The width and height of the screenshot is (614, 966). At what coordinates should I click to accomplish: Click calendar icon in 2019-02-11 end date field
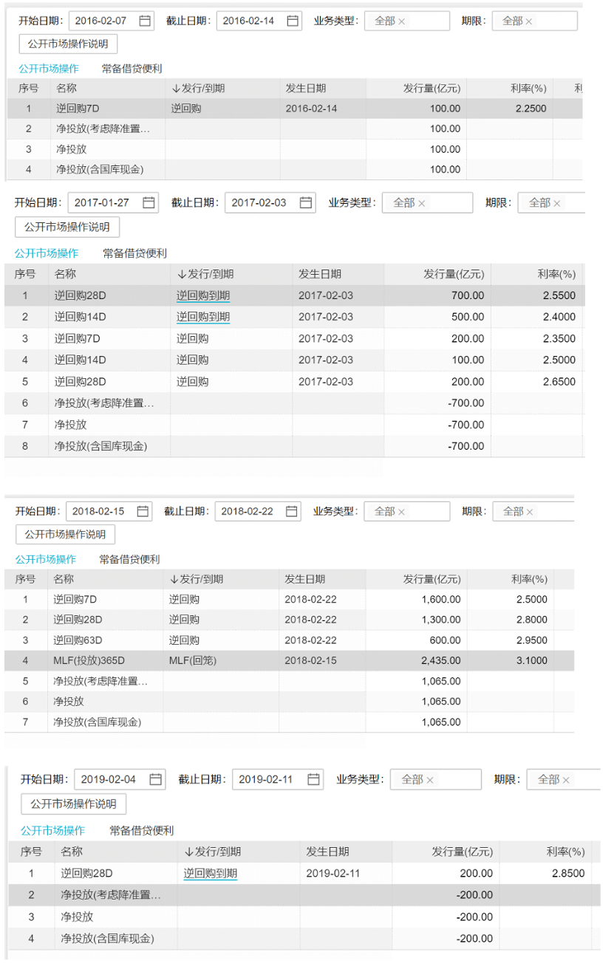click(x=314, y=779)
